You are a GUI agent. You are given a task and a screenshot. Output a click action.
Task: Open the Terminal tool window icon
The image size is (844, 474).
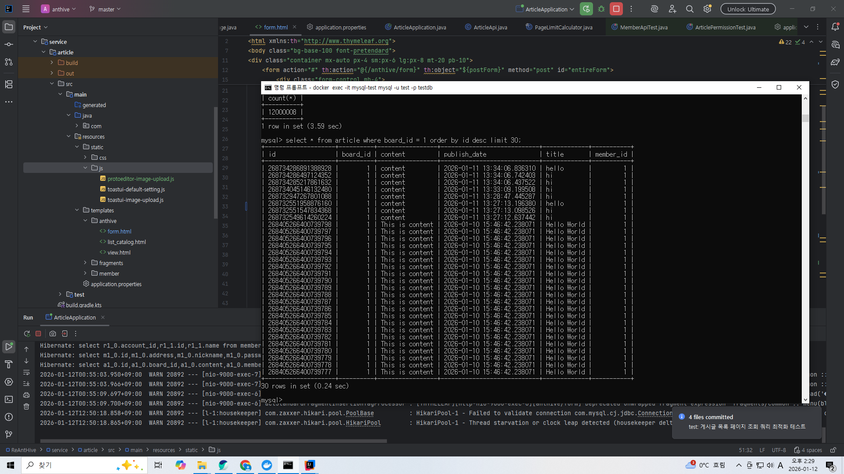[x=9, y=399]
